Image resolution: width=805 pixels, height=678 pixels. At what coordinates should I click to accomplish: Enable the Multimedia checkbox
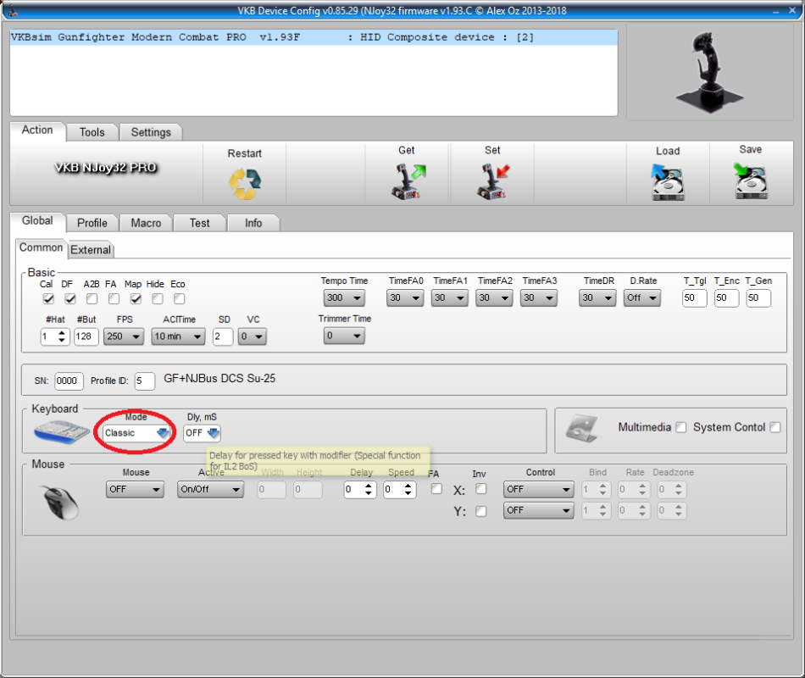(680, 428)
